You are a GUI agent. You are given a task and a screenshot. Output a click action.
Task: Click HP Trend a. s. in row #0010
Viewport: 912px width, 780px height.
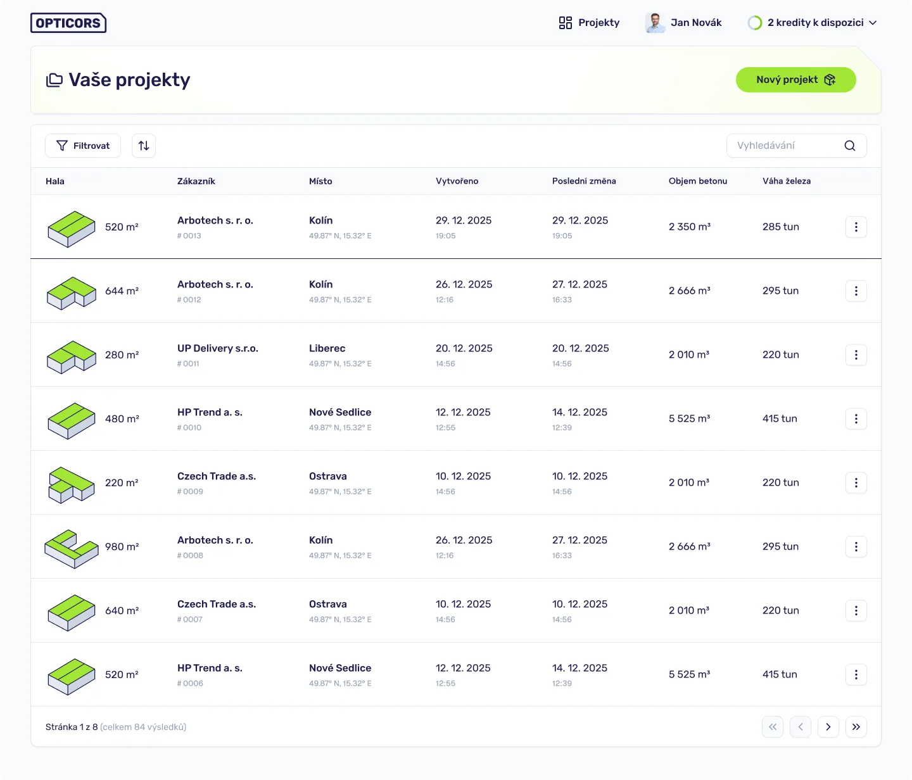pos(210,412)
